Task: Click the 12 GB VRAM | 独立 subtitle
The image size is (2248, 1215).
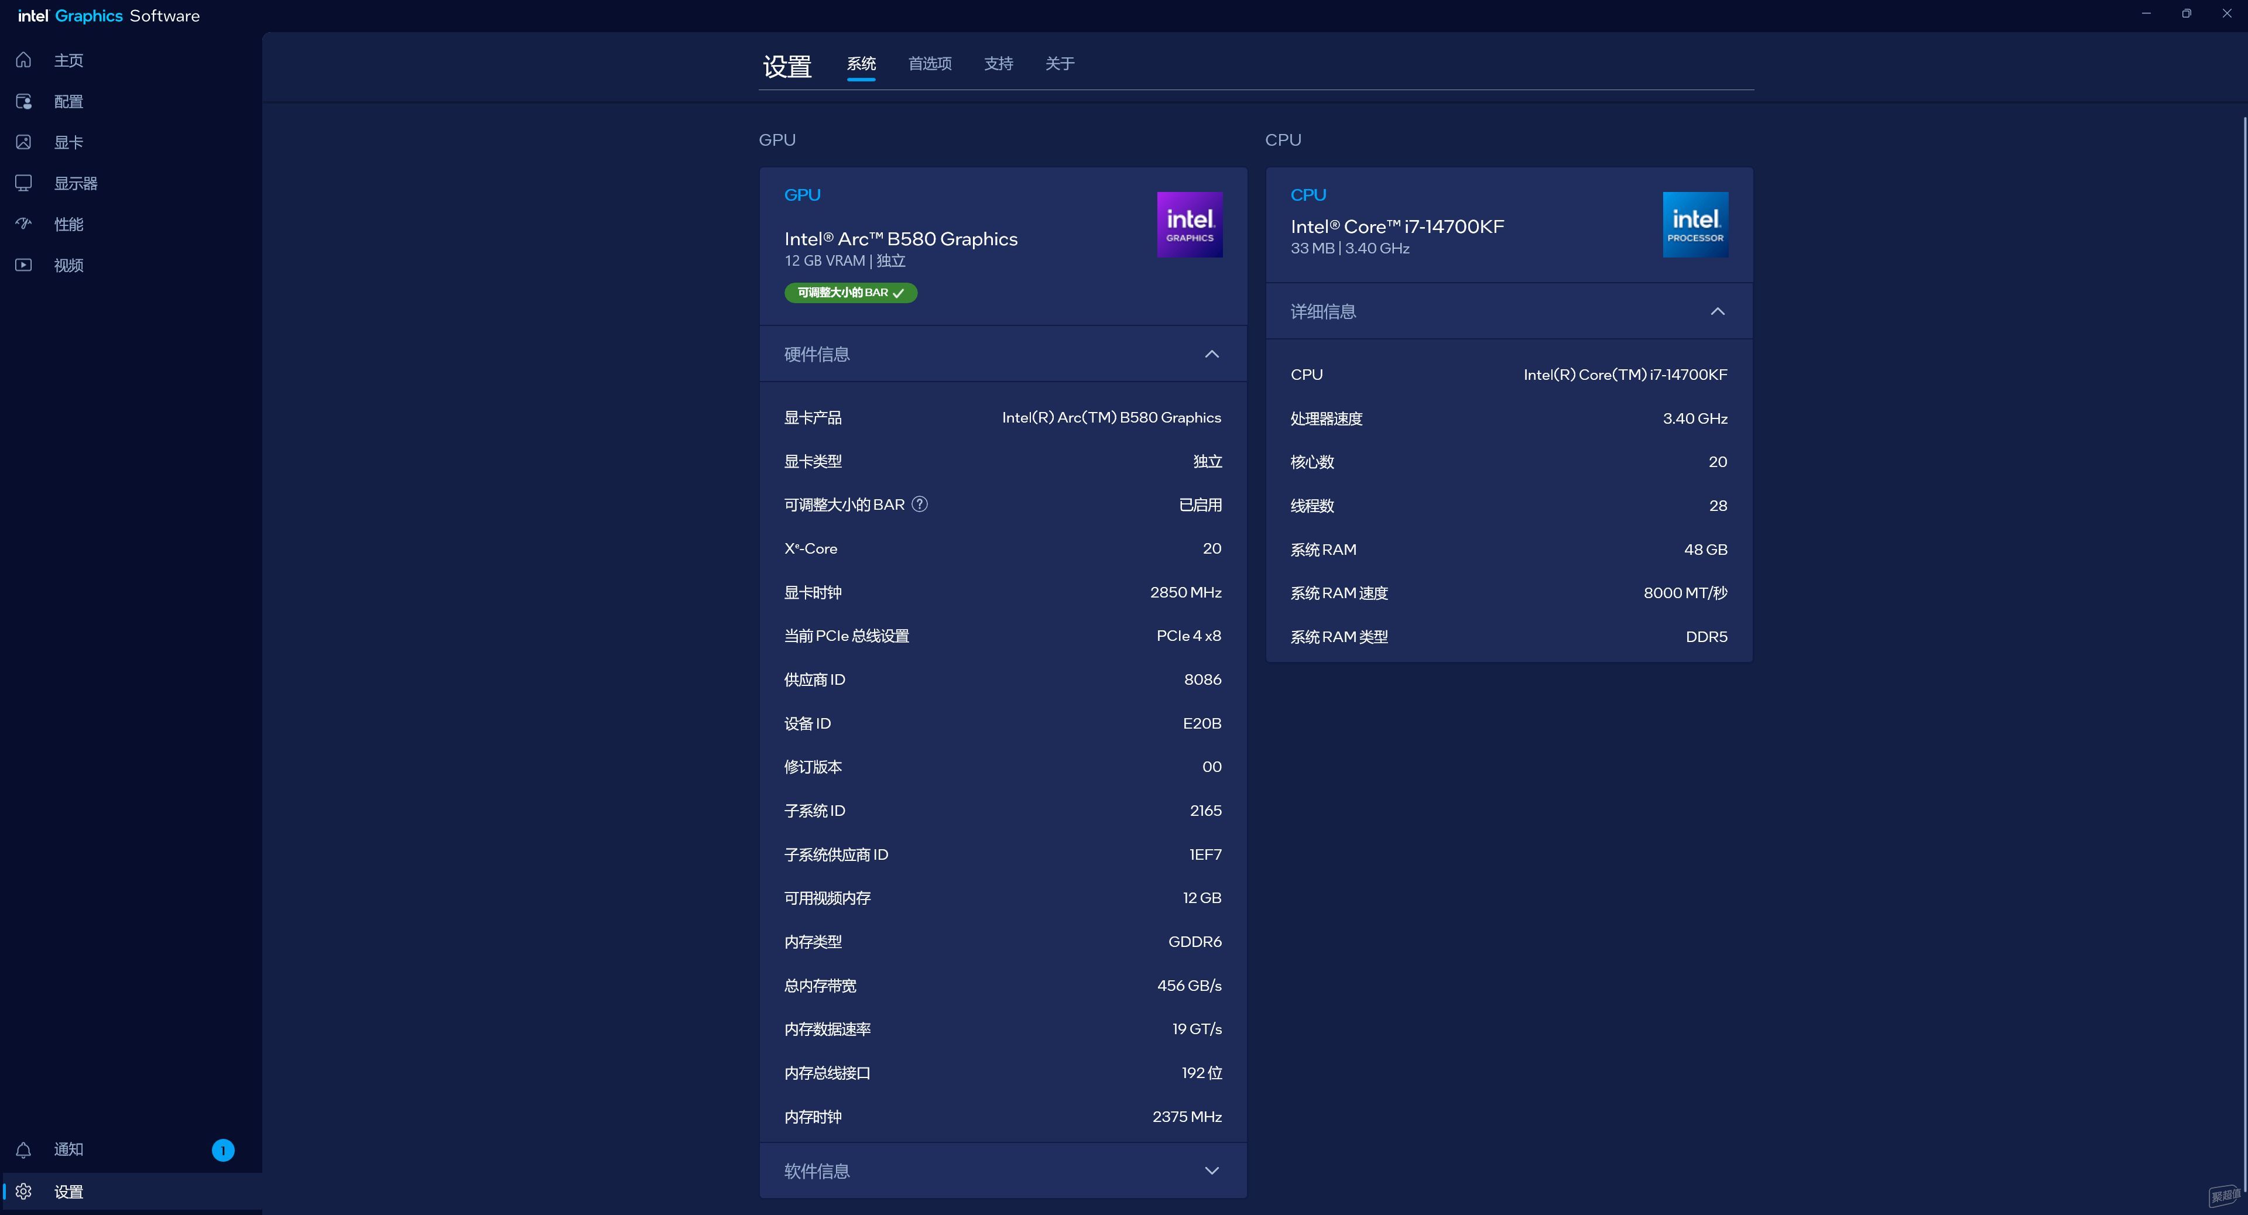Action: [x=844, y=261]
